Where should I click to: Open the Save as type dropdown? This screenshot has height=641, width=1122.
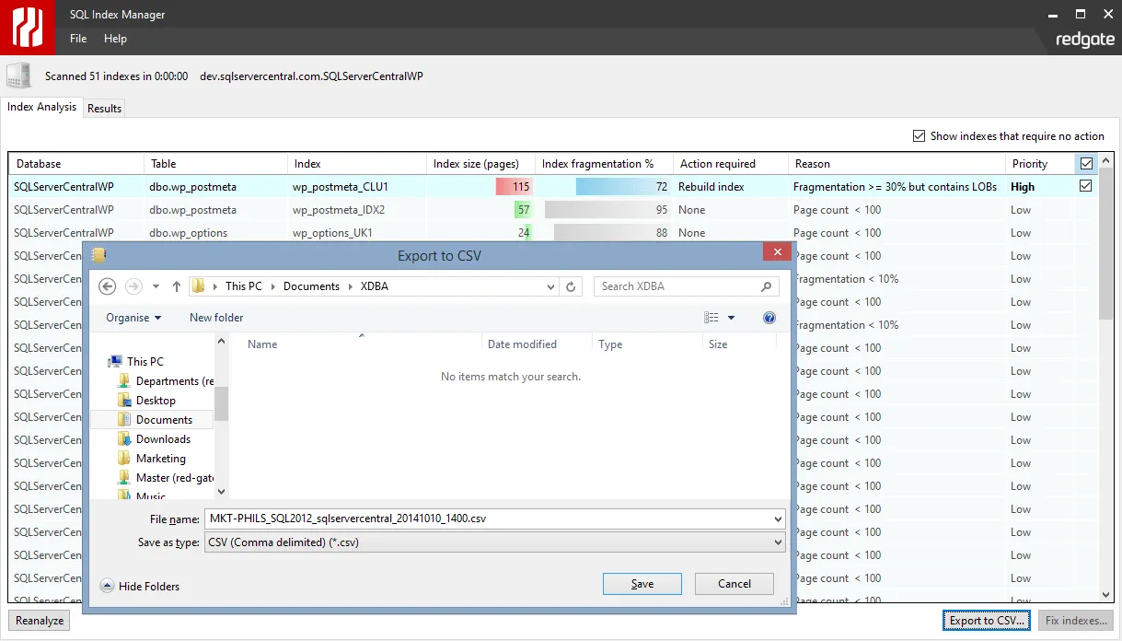[779, 542]
